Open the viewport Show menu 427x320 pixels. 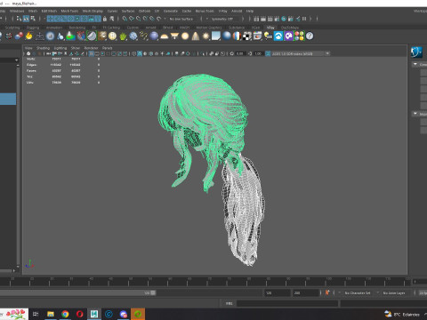[76, 48]
